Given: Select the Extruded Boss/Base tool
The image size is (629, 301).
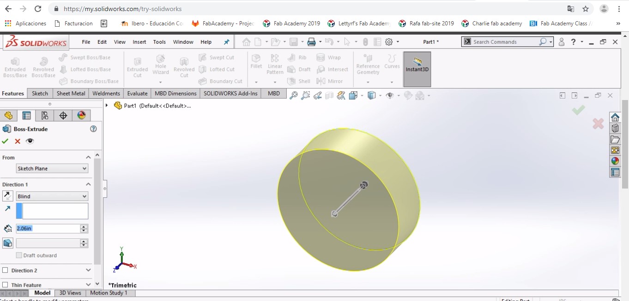Looking at the screenshot, I should pos(15,67).
